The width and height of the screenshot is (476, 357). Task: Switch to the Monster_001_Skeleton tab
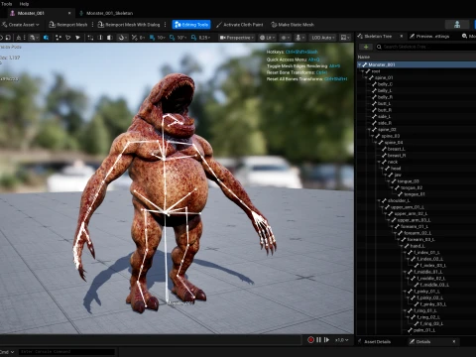pos(109,13)
